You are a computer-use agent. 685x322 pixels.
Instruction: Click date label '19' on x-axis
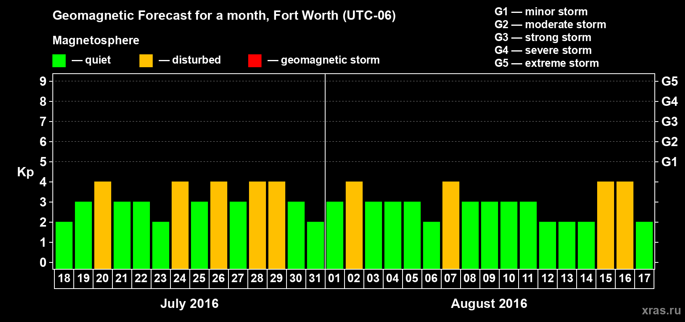click(x=83, y=279)
